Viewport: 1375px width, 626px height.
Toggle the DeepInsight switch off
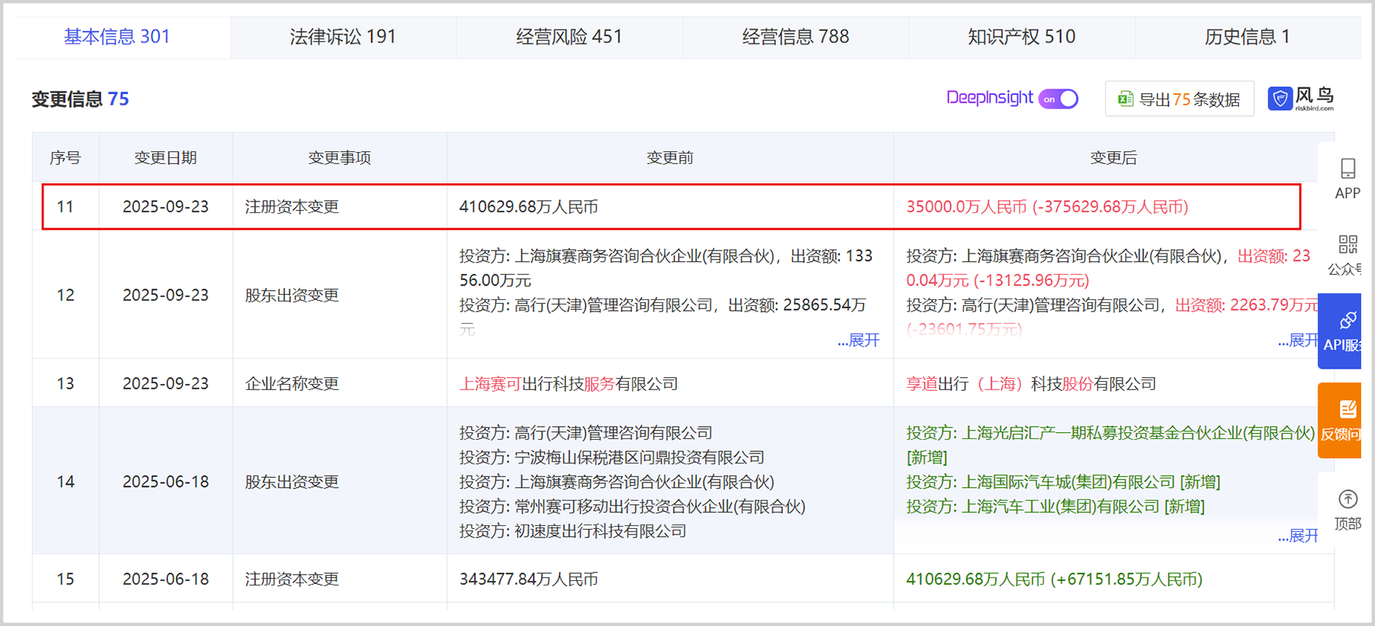1059,99
